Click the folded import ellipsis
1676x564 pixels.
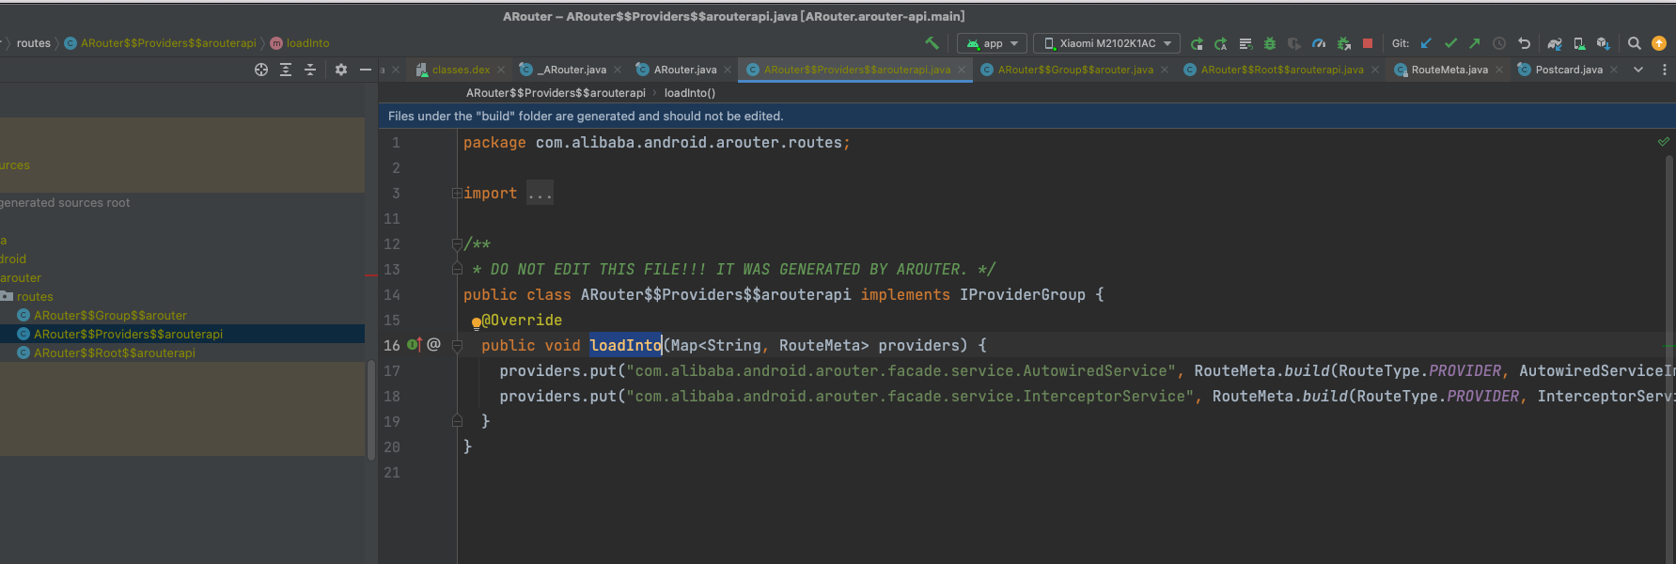pyautogui.click(x=540, y=193)
